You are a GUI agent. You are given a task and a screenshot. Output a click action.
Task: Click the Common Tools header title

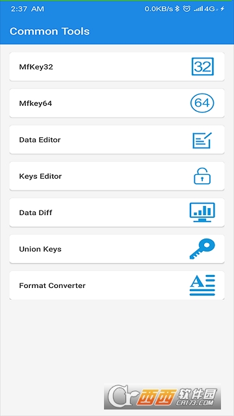(49, 31)
